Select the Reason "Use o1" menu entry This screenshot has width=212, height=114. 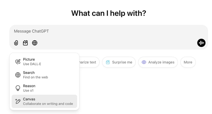(x=44, y=88)
